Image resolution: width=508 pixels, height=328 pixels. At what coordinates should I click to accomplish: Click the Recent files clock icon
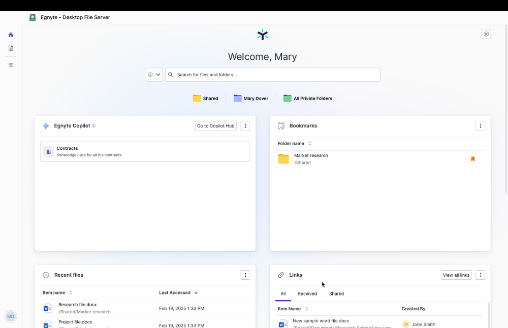coord(46,275)
